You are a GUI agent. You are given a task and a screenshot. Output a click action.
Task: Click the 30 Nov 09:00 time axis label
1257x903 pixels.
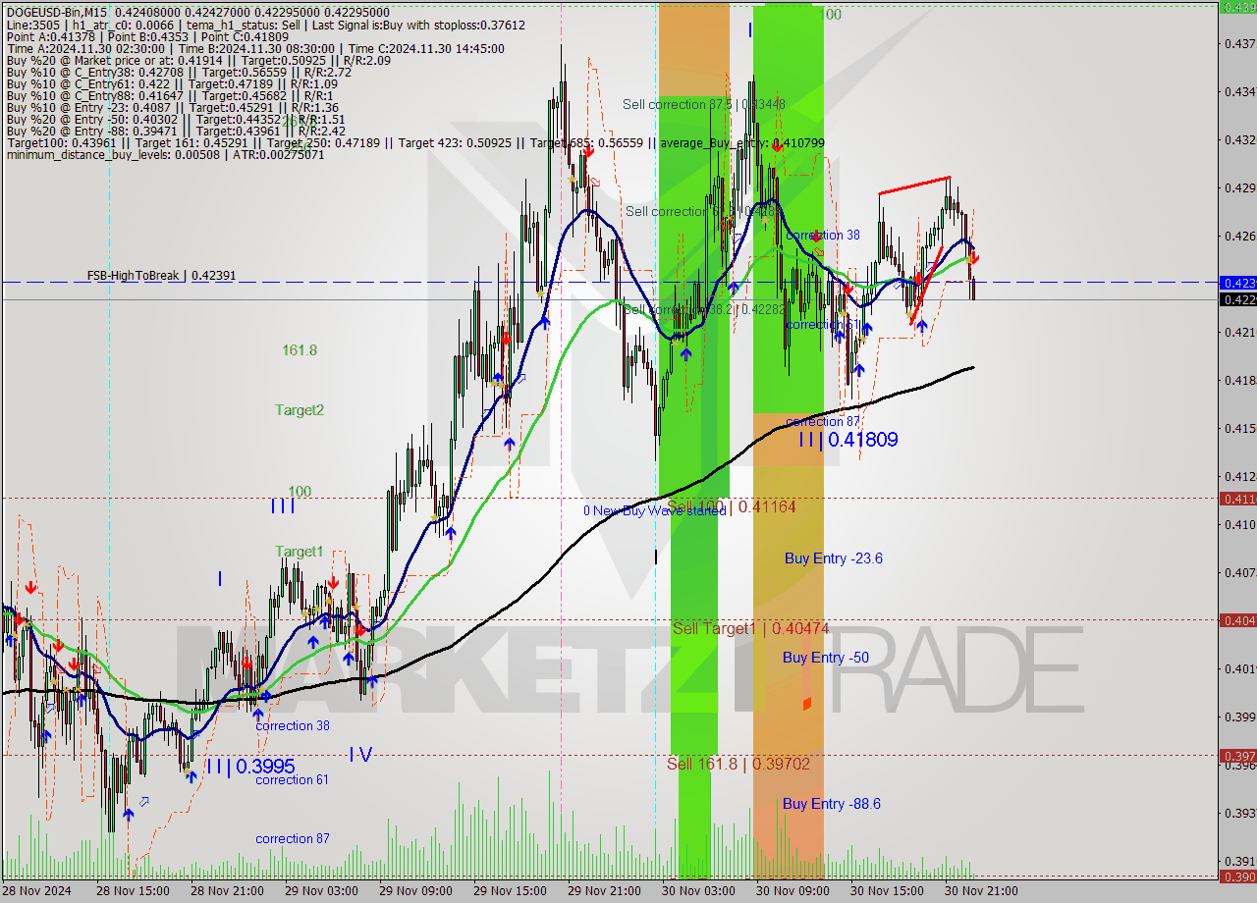[792, 891]
